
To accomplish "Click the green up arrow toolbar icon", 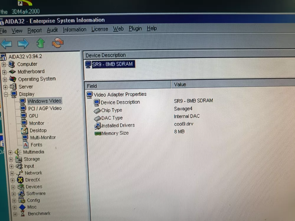I will pos(41,43).
